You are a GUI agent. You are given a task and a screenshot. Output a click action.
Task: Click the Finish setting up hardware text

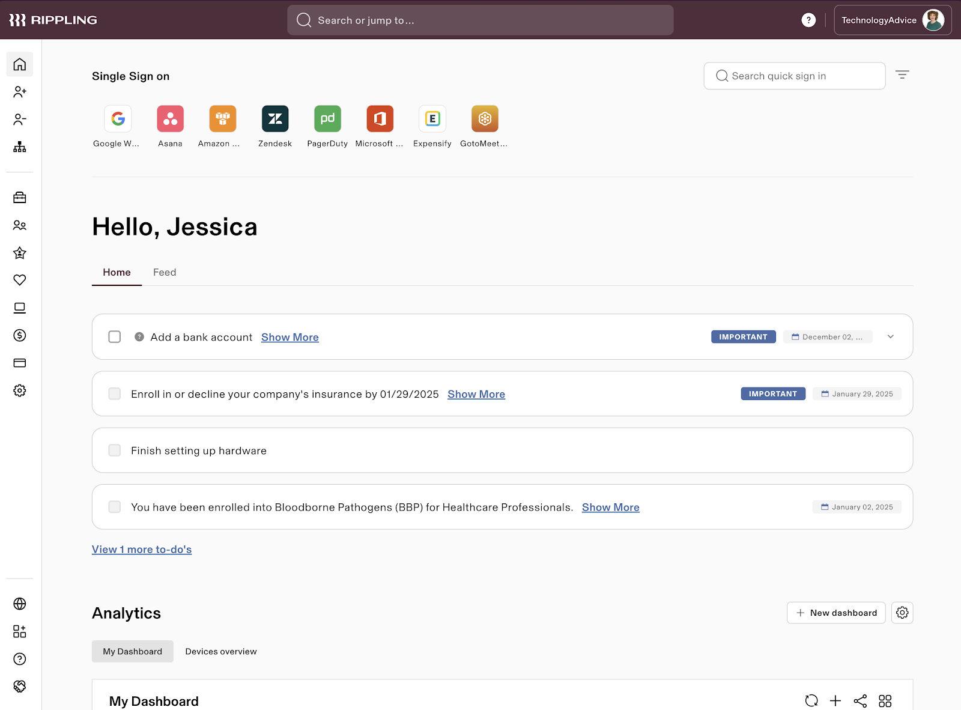(x=199, y=451)
